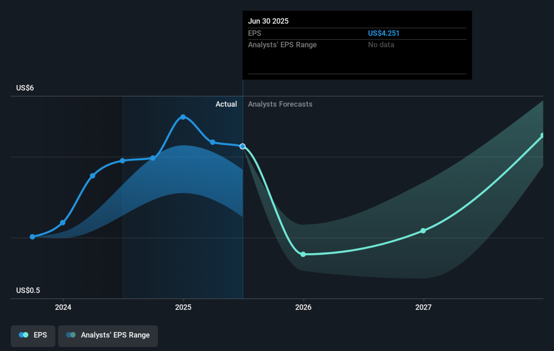Toggle the Analysts' EPS Range legend
Screen dimensions: 554x351
(x=108, y=335)
